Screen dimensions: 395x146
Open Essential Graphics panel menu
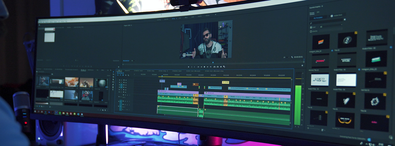(322, 6)
